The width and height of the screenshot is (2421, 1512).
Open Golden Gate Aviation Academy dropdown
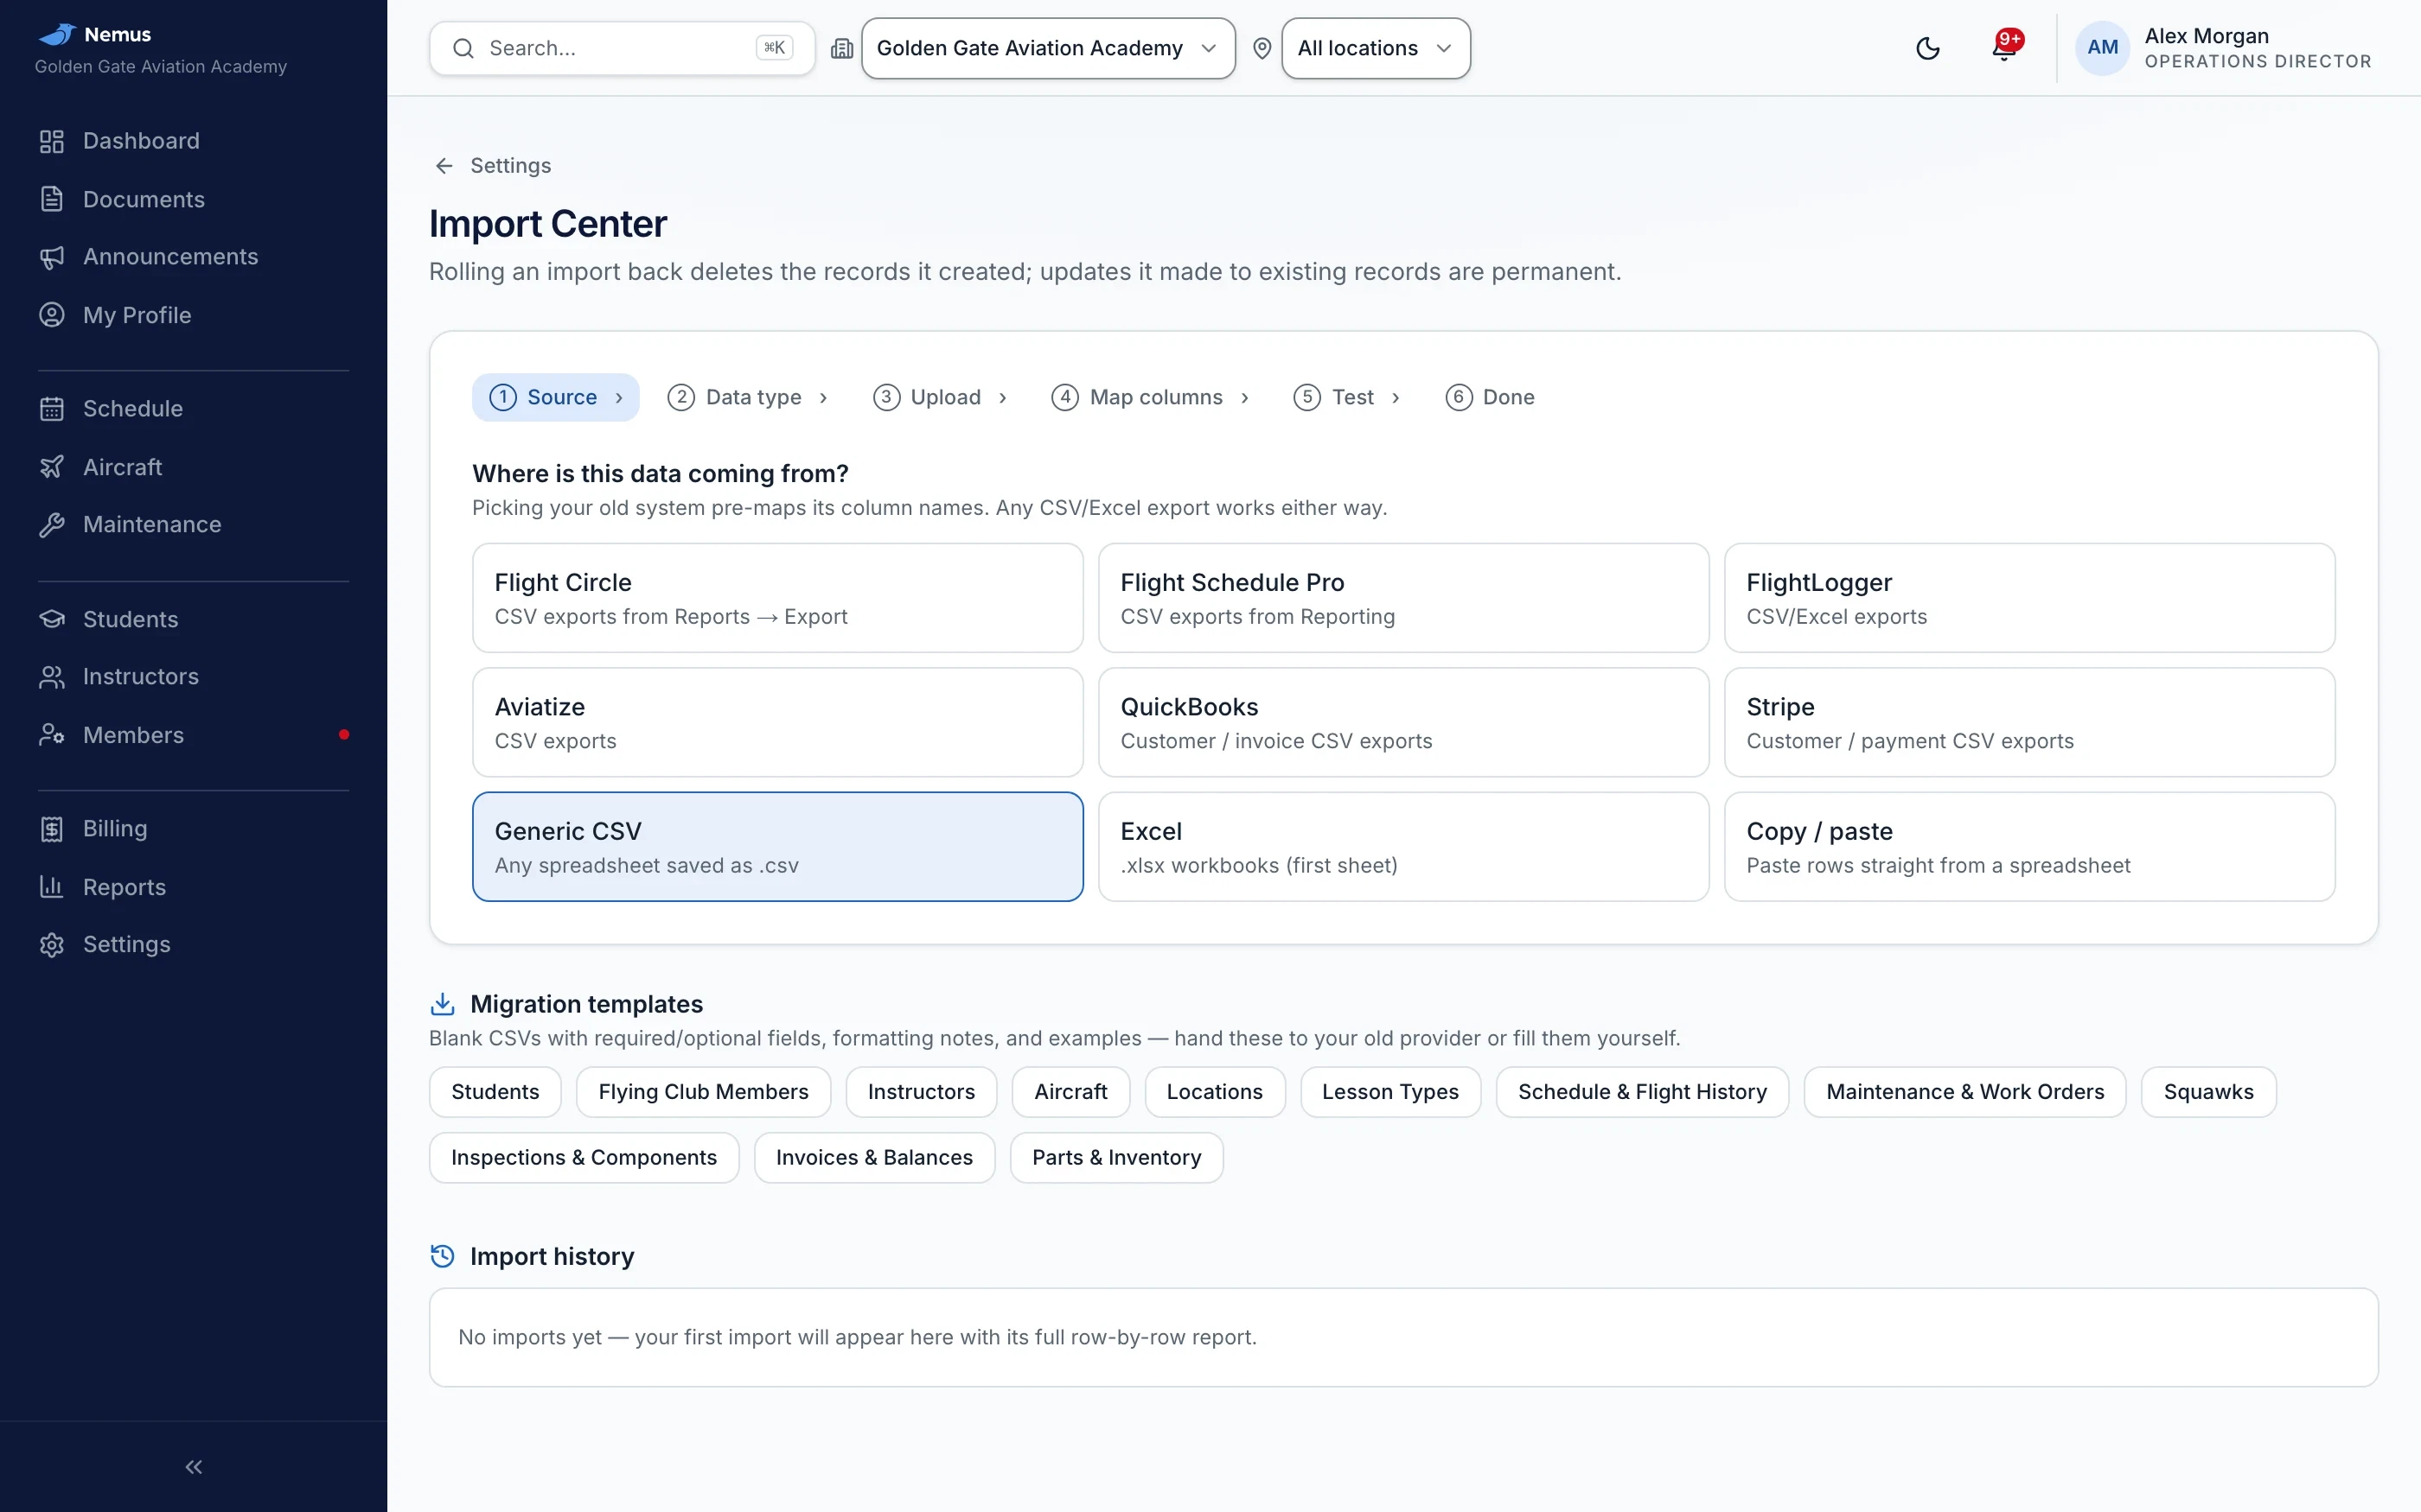1047,48
